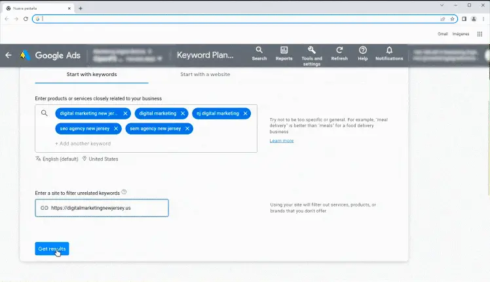Click the site URL input field
490x282 pixels.
tap(102, 208)
